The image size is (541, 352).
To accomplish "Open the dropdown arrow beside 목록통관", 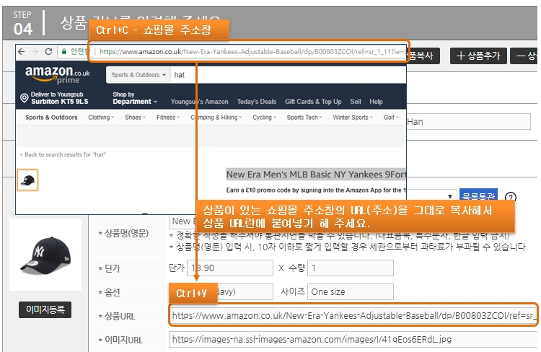I will (450, 196).
